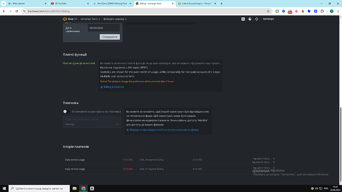Image resolution: width=342 pixels, height=192 pixels.
Task: Click the volume icon in system tray
Action: pos(317,189)
